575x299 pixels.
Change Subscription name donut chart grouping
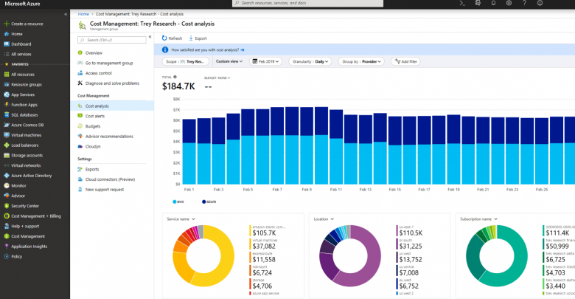tap(479, 219)
